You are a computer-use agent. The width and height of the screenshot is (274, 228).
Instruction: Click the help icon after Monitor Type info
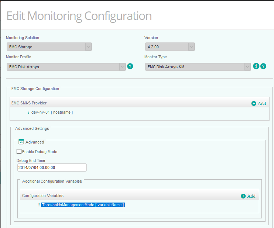coord(263,66)
